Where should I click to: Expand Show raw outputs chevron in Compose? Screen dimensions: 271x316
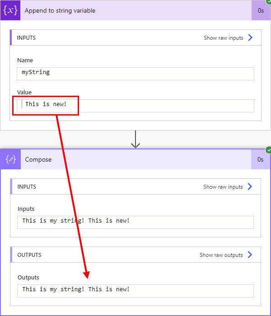(x=250, y=255)
